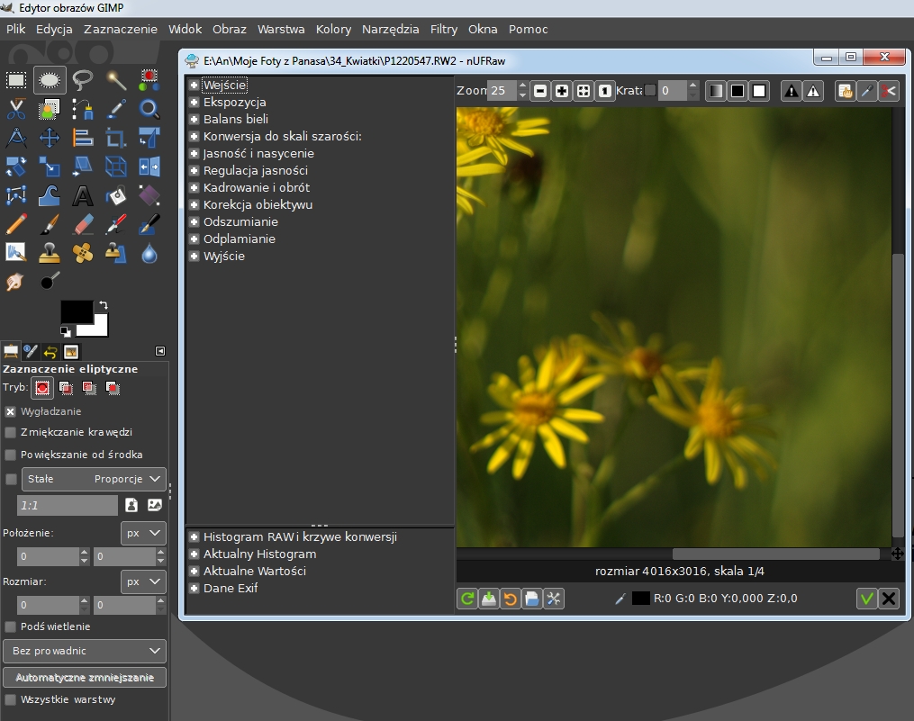Select the Eraser tool
Image resolution: width=914 pixels, height=721 pixels.
click(83, 223)
